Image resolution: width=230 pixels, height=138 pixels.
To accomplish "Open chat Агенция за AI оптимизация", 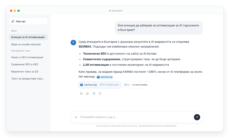I will tap(28, 37).
